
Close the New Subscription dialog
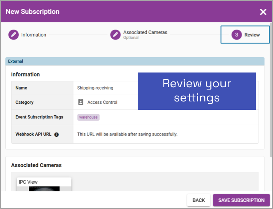tap(263, 12)
